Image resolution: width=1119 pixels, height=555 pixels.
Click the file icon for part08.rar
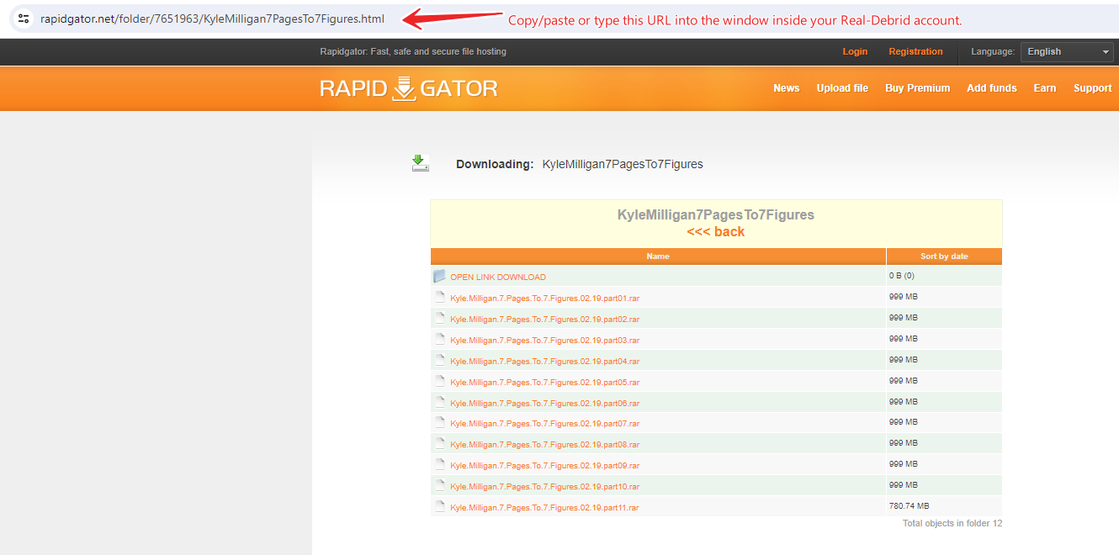pos(439,443)
